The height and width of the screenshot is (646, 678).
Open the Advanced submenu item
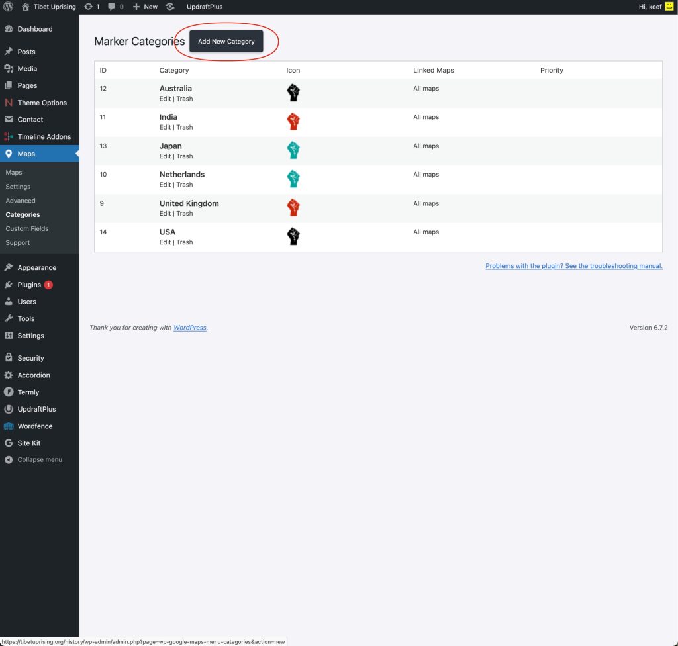point(21,201)
